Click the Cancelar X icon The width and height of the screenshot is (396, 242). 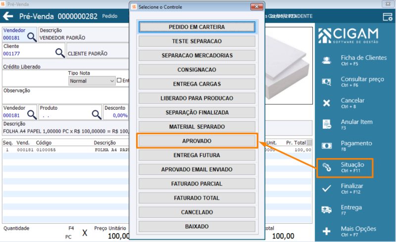click(x=327, y=103)
